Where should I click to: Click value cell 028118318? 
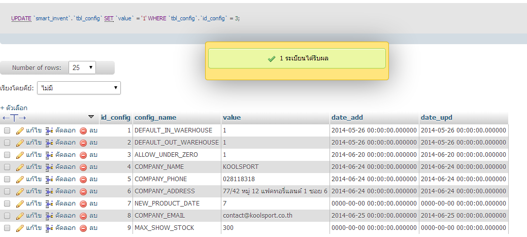(x=239, y=179)
